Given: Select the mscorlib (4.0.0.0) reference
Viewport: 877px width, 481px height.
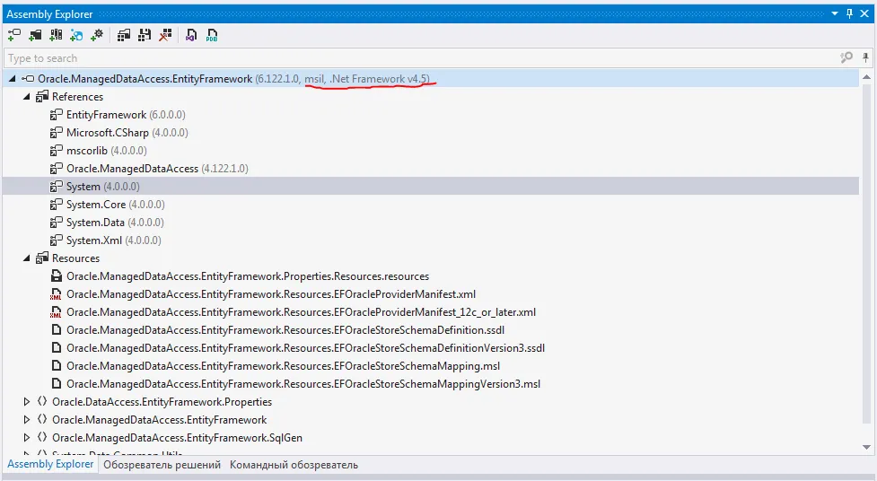Looking at the screenshot, I should (x=107, y=151).
